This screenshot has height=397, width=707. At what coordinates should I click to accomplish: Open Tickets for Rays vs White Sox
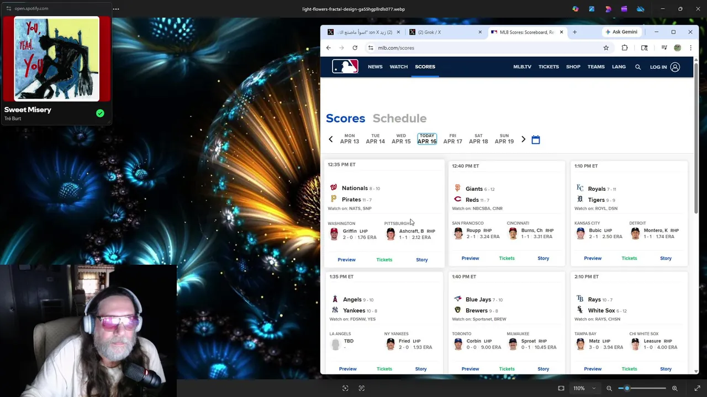coord(629,369)
